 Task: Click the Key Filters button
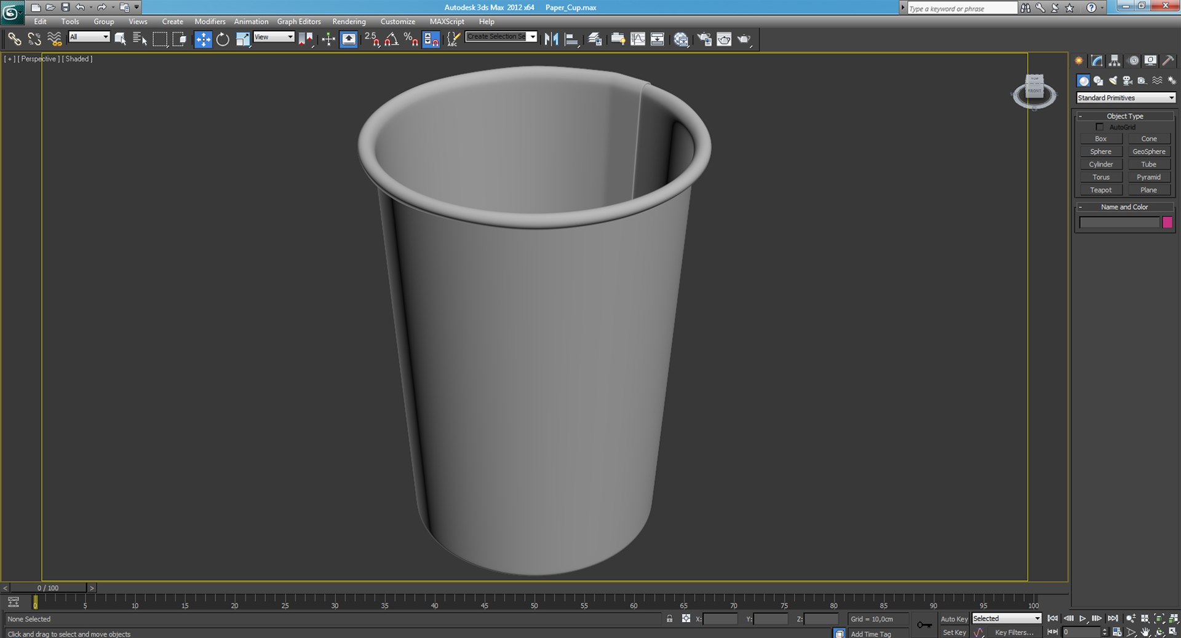coord(1014,632)
